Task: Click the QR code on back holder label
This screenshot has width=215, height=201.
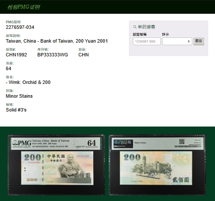Action: click(181, 142)
